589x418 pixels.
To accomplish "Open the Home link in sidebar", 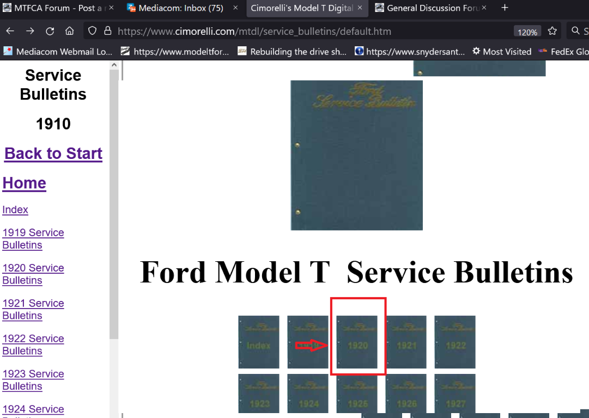I will click(24, 183).
